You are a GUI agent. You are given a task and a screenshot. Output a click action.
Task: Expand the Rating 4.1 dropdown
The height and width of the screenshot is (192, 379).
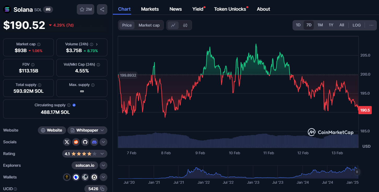(x=85, y=154)
